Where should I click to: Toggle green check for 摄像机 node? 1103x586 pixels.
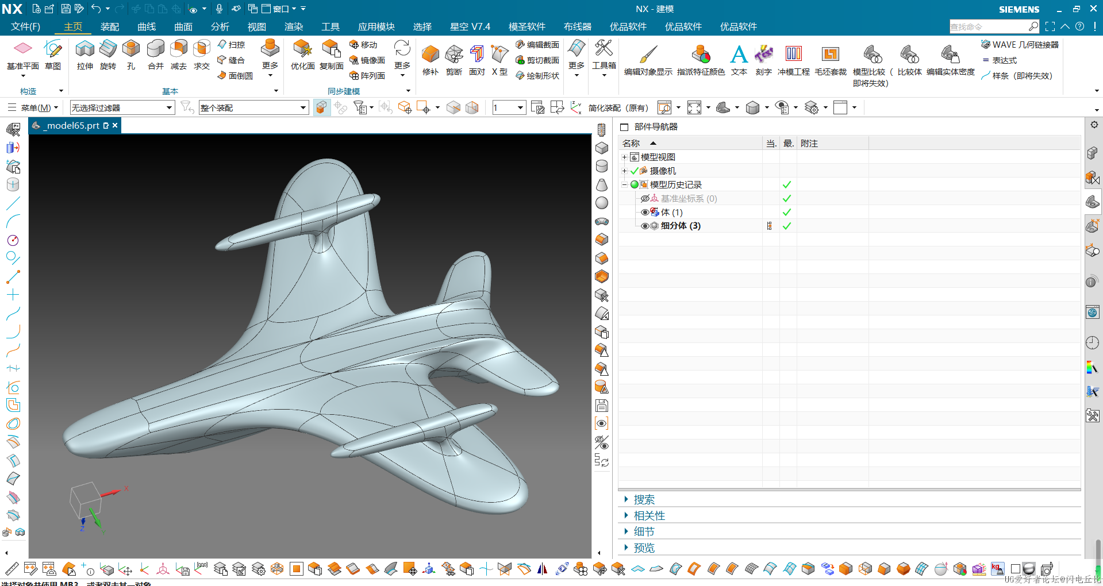635,171
